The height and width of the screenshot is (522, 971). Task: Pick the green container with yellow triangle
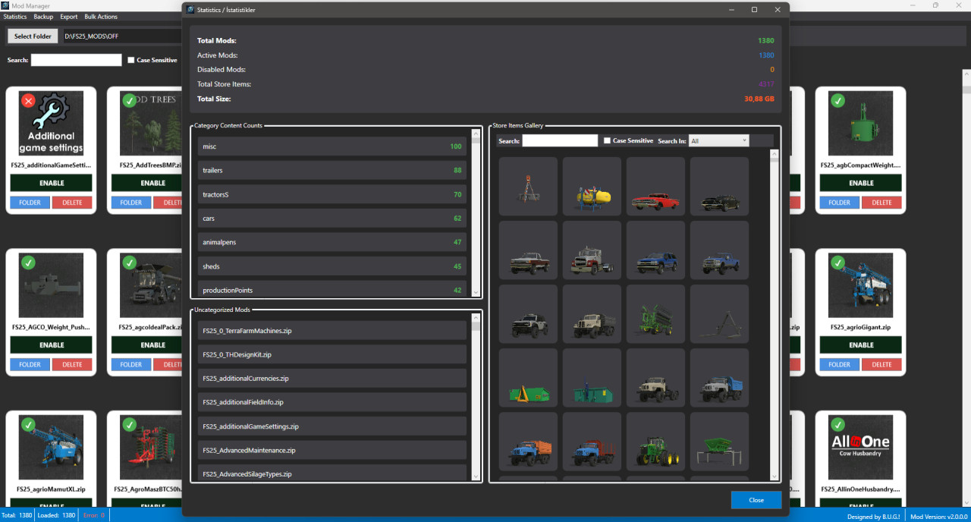(x=529, y=379)
